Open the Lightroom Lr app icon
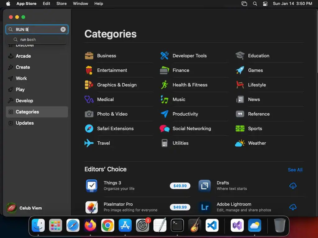 coord(205,207)
